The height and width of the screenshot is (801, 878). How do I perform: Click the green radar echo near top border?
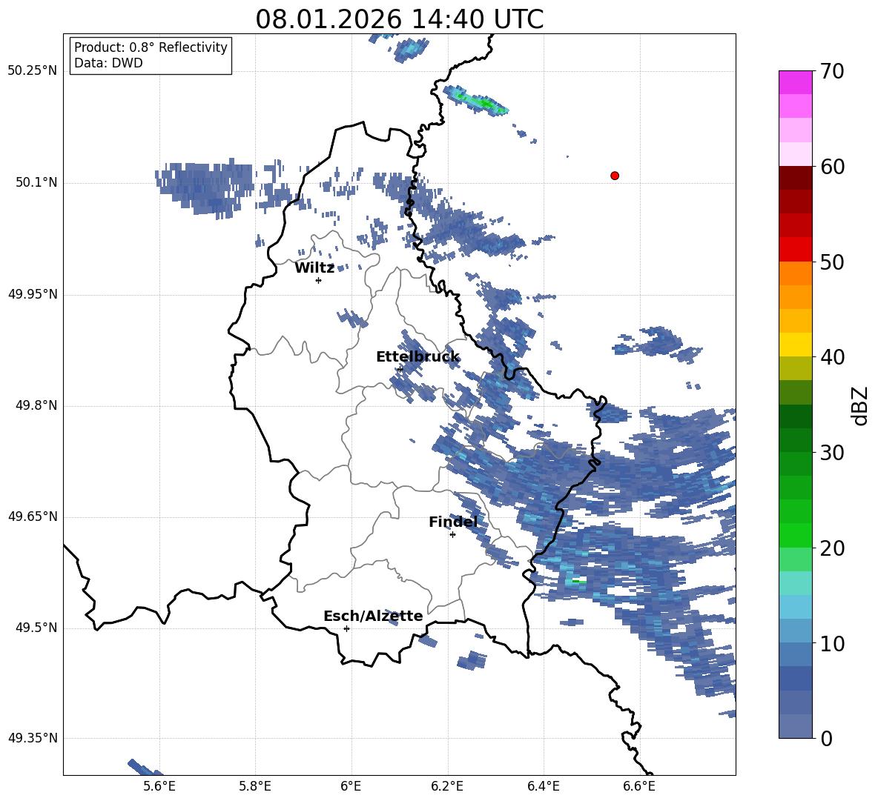(x=477, y=101)
